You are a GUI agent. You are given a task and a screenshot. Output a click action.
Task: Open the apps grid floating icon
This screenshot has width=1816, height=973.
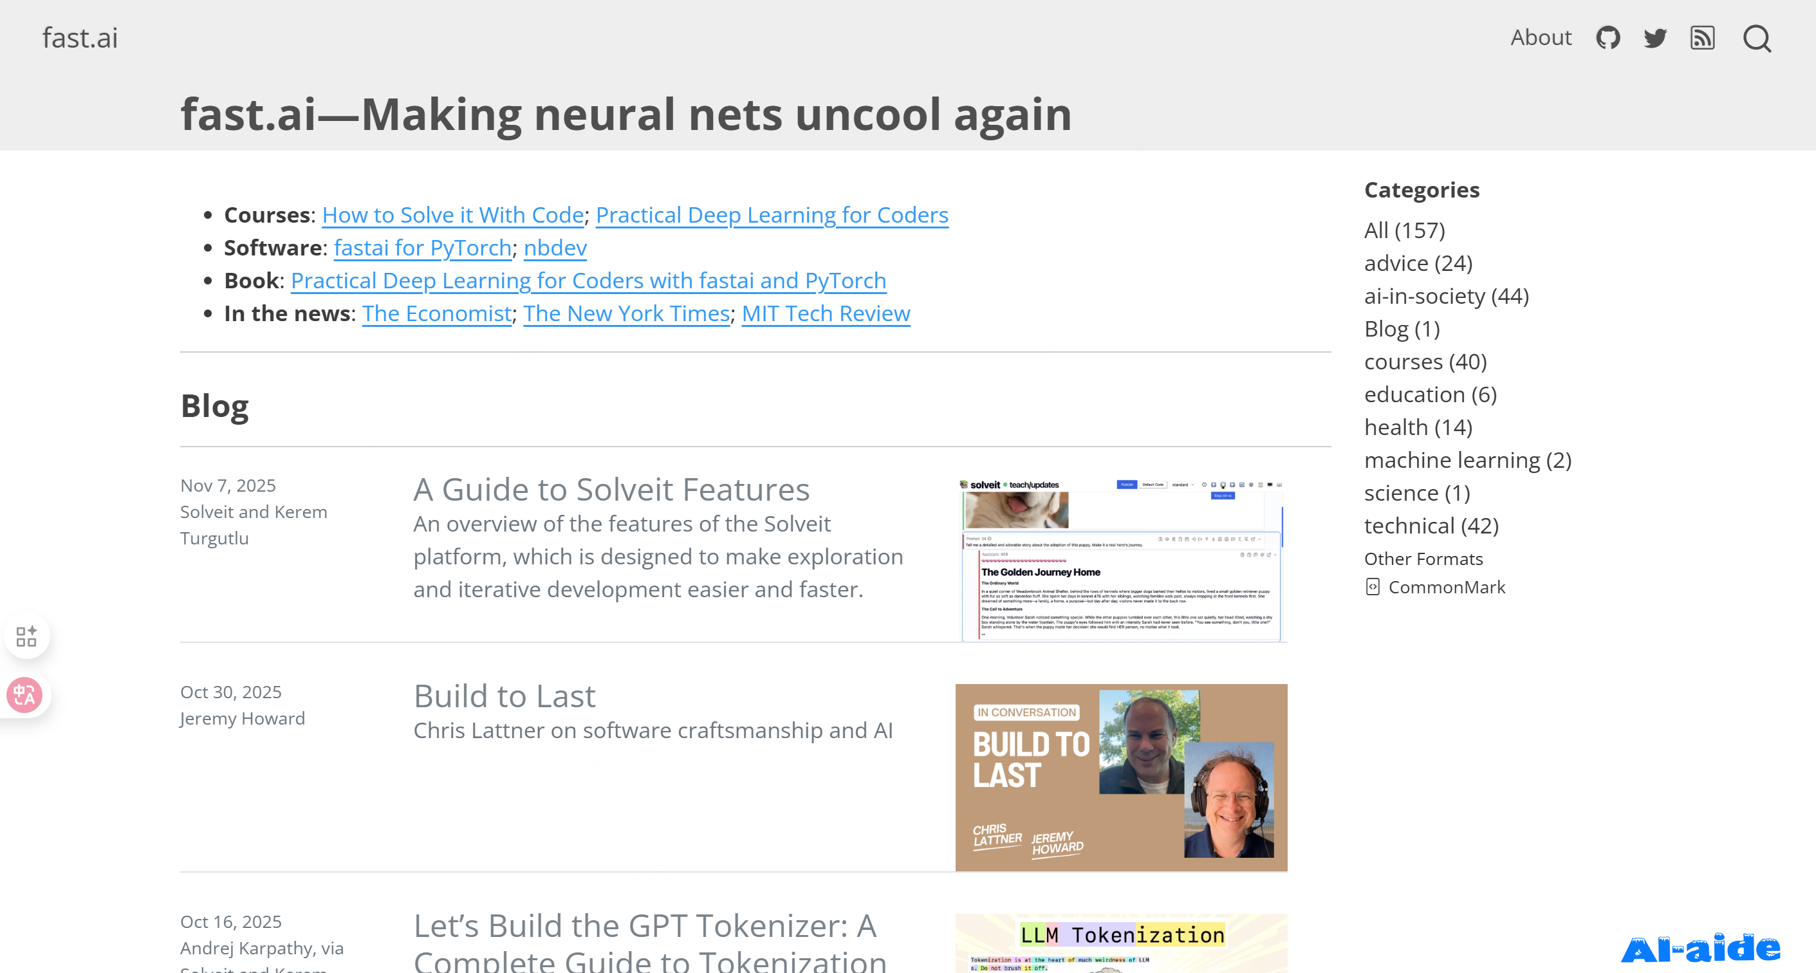(26, 636)
